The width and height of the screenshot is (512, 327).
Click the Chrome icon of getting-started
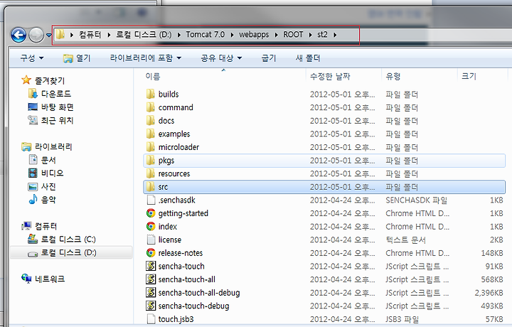(151, 213)
